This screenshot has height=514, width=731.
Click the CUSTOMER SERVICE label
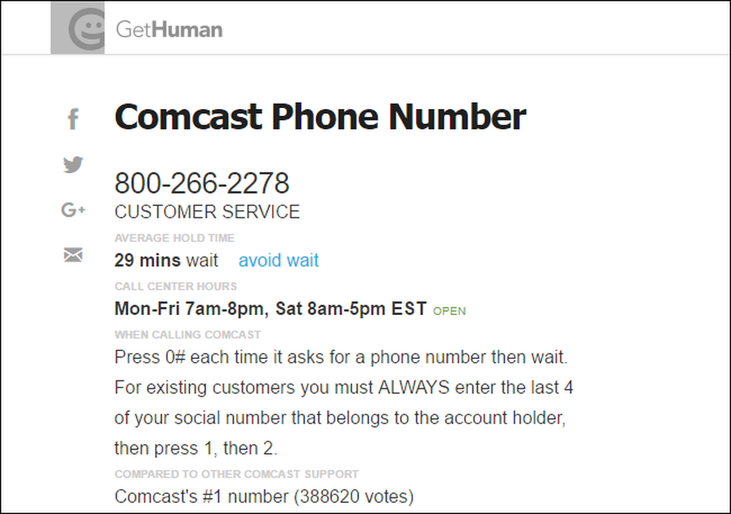pyautogui.click(x=207, y=212)
